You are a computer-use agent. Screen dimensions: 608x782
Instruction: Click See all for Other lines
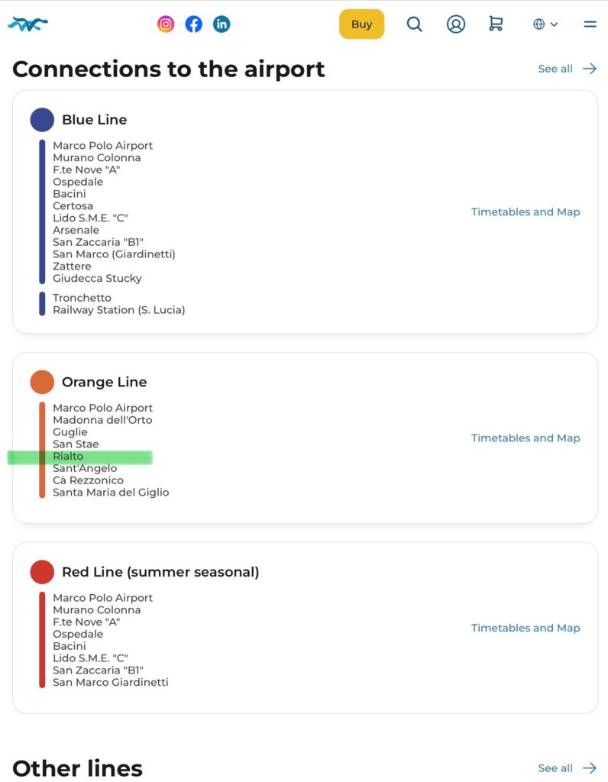click(567, 768)
